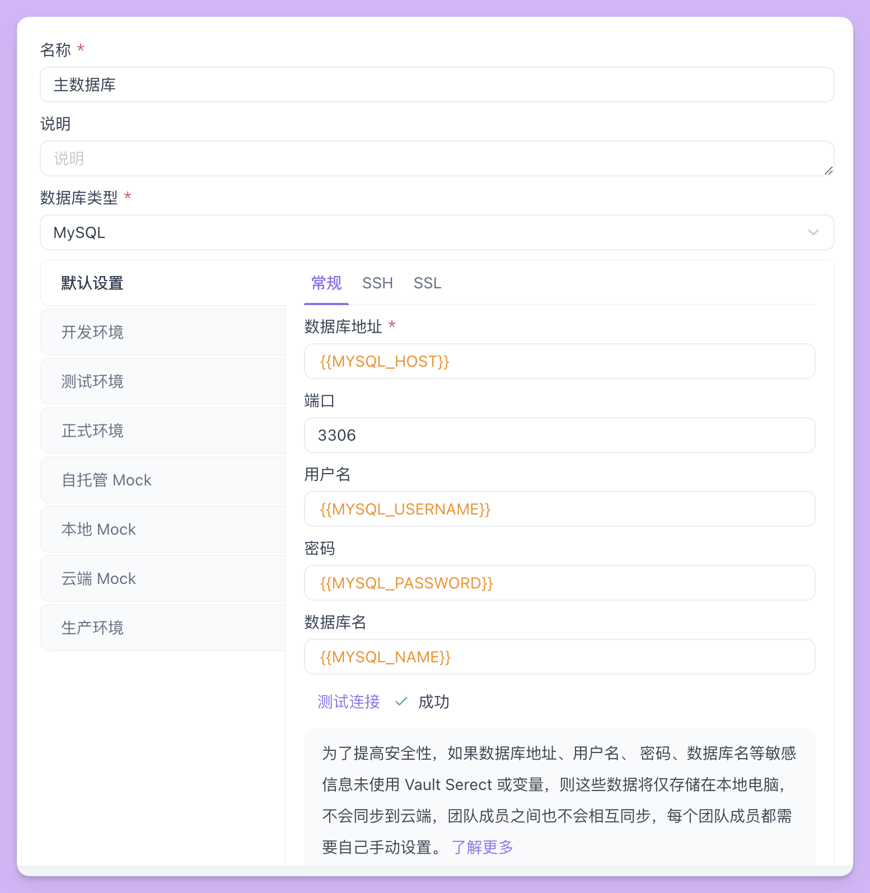Select the 开发环境 environment item

coord(163,332)
